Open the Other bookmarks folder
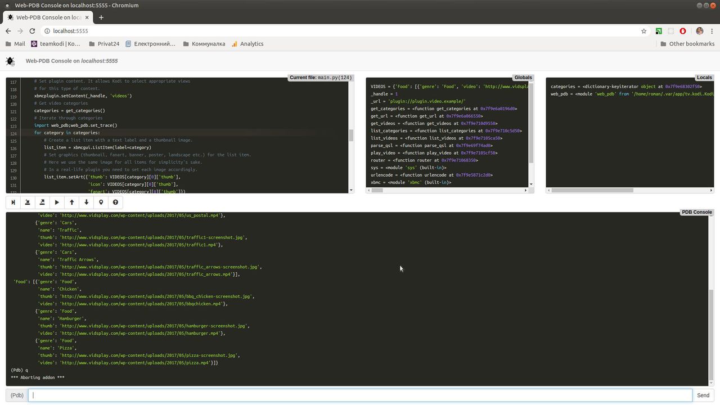720x405 pixels. click(x=687, y=44)
